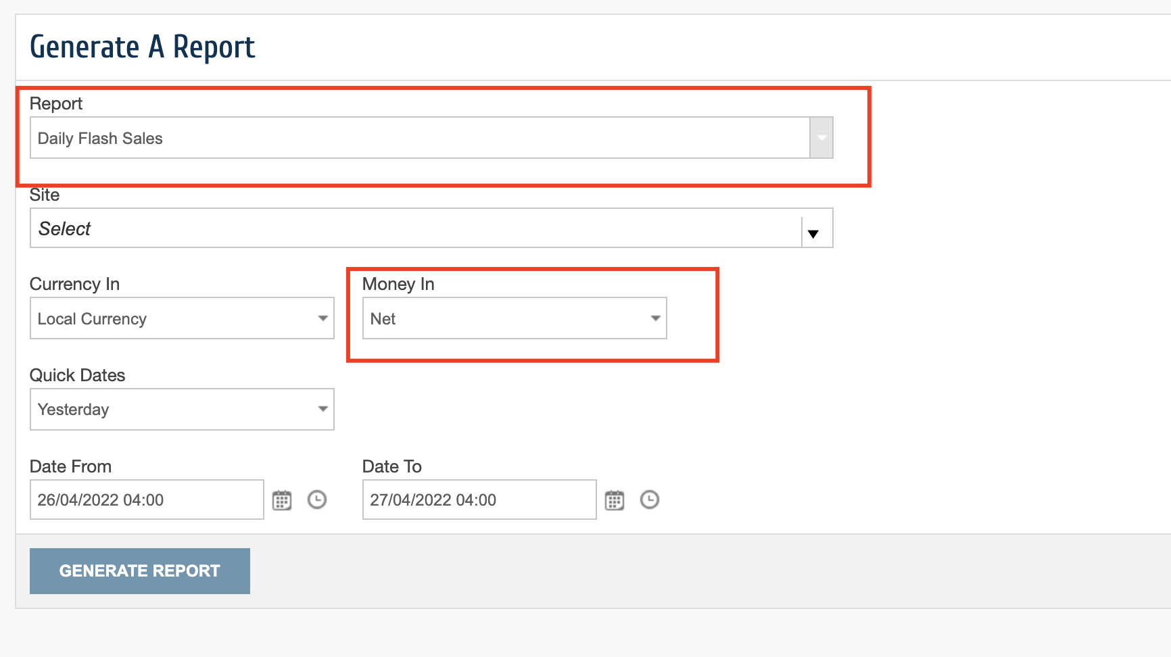Click the calendar icon beside the 26/04/2022 field

click(281, 500)
